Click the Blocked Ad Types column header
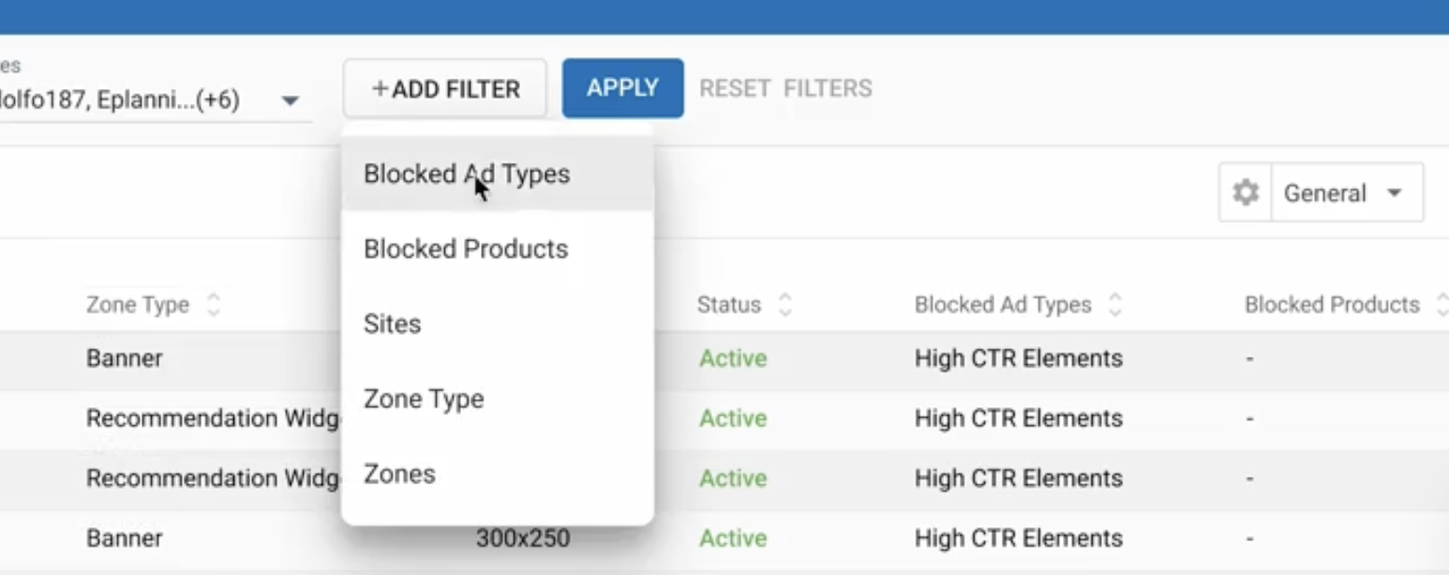The height and width of the screenshot is (575, 1449). tap(1003, 305)
